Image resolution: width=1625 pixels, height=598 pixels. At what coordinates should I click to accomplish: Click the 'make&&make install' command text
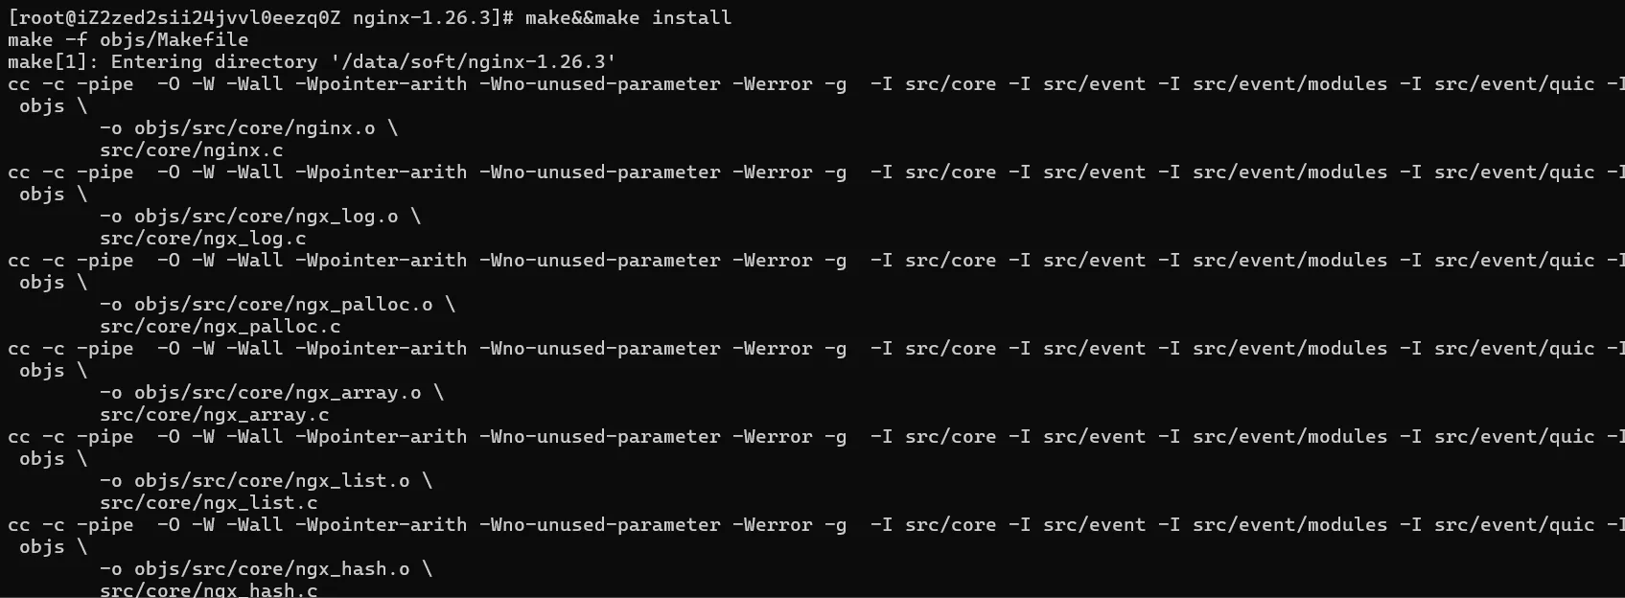[x=628, y=17]
